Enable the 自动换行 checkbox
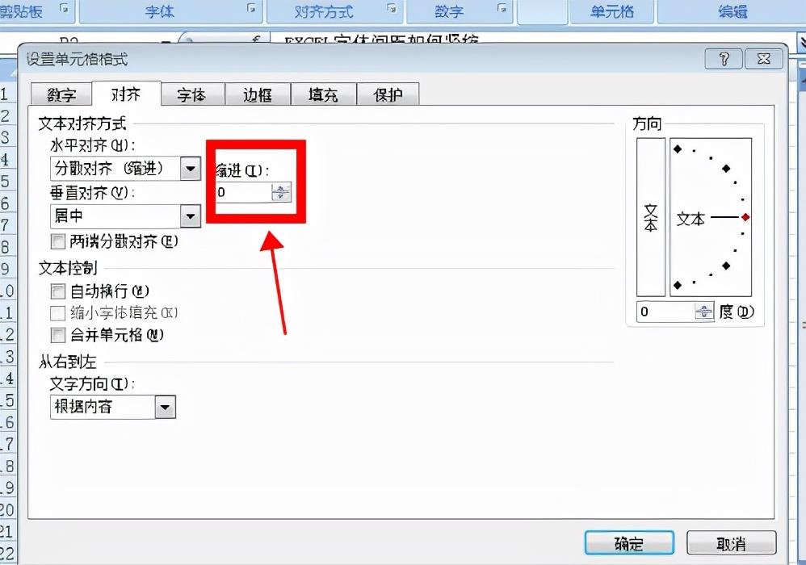Image resolution: width=806 pixels, height=565 pixels. pos(58,291)
